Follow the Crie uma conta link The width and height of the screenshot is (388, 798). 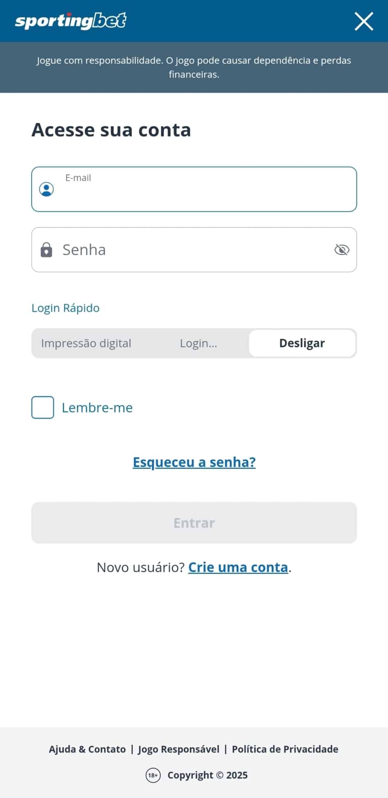[x=238, y=567]
